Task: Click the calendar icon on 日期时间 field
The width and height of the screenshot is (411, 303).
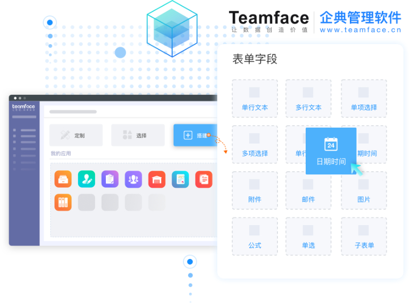Action: (x=331, y=146)
